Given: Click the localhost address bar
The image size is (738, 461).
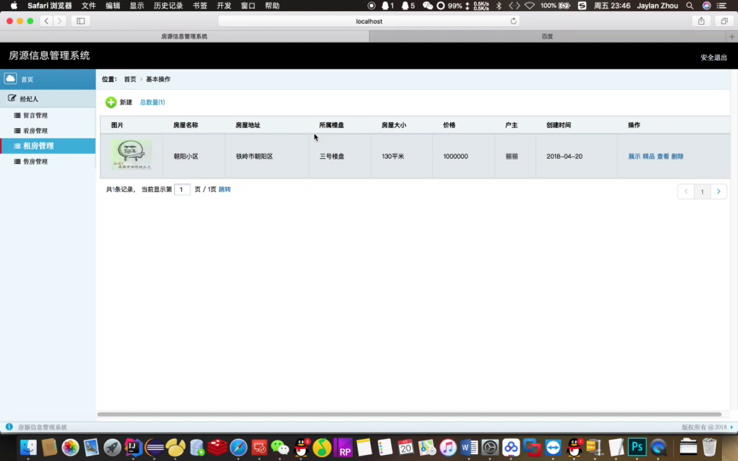Looking at the screenshot, I should click(x=369, y=21).
